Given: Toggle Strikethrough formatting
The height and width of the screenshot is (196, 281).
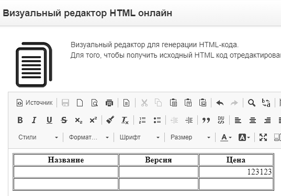Looking at the screenshot, I should [64, 120].
